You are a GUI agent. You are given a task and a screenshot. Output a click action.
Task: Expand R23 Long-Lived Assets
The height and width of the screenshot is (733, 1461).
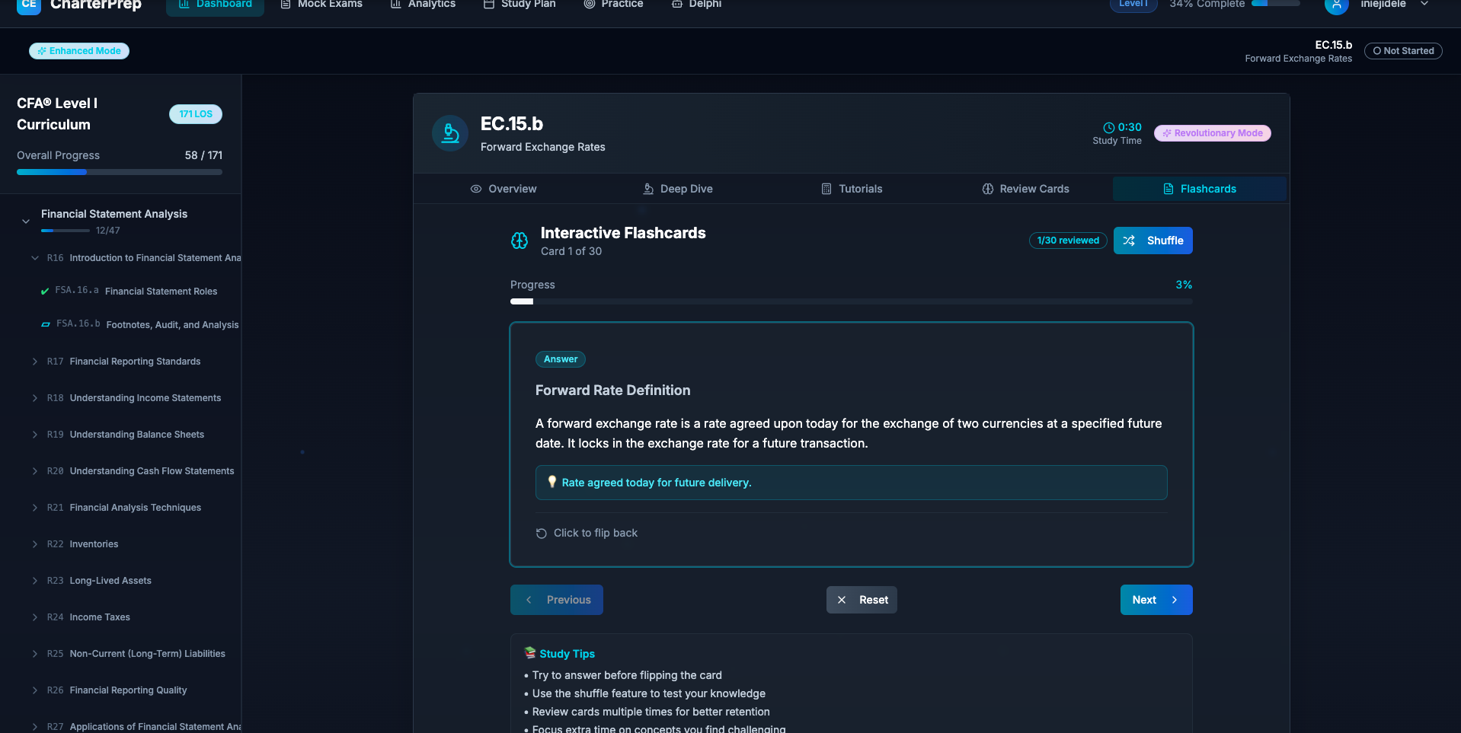pos(35,581)
